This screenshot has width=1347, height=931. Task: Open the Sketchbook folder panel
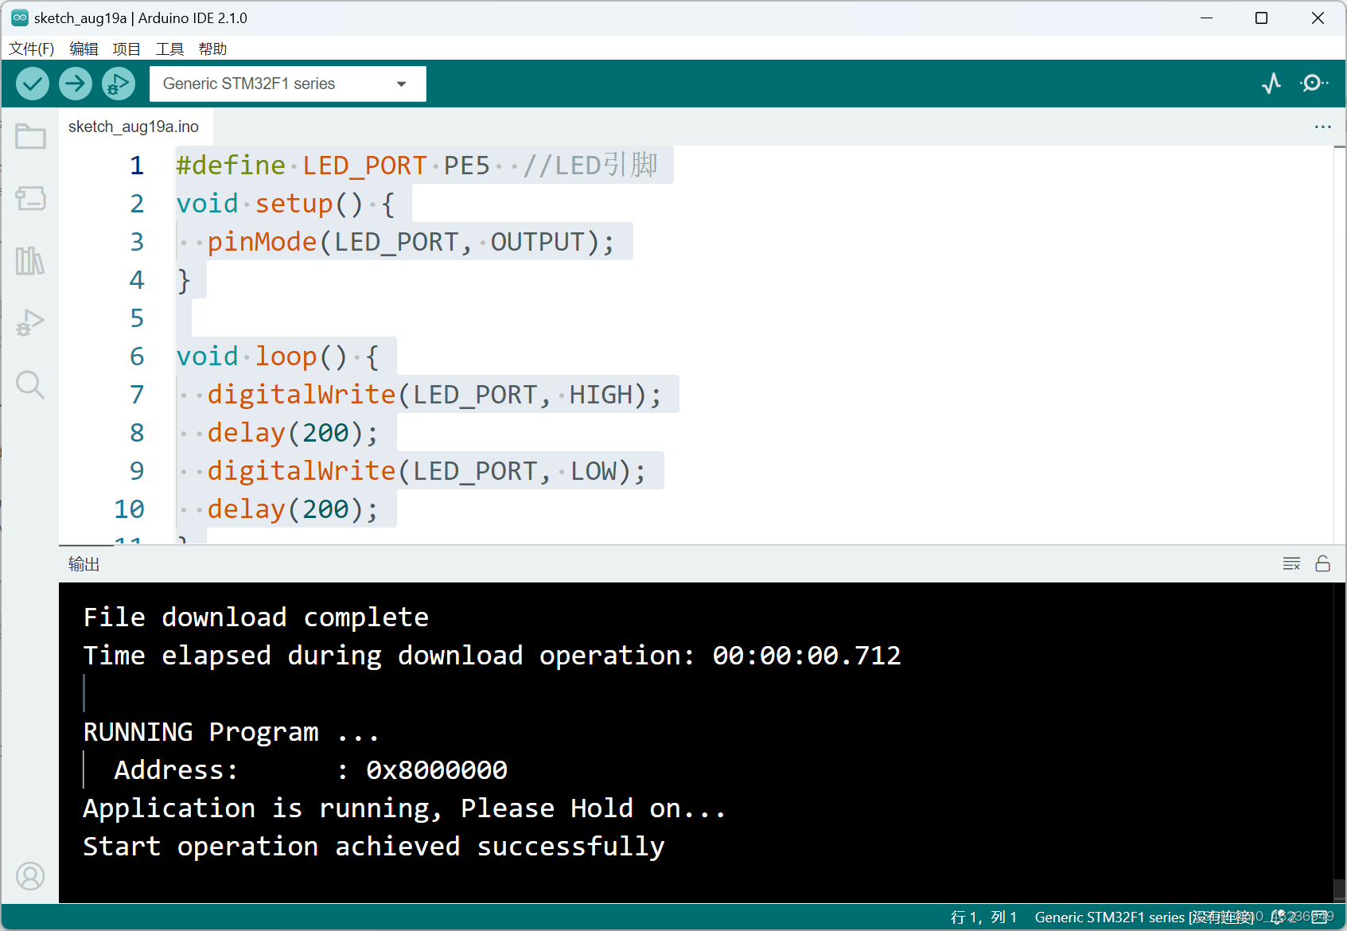point(30,135)
